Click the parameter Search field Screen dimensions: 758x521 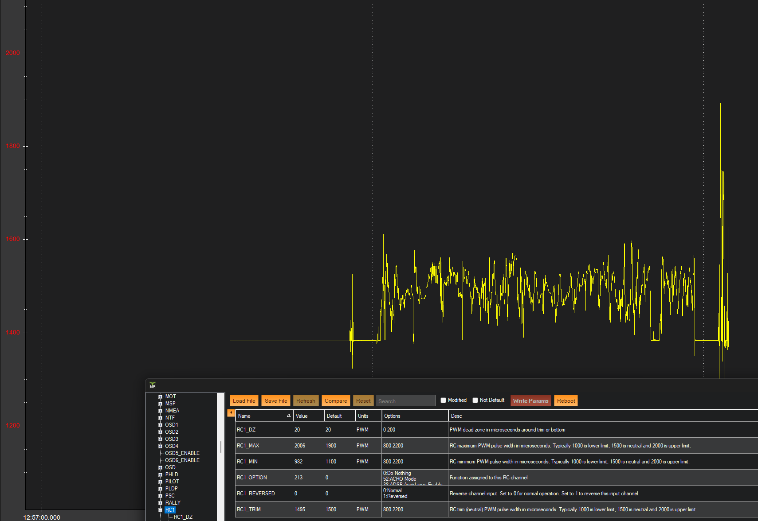(405, 401)
